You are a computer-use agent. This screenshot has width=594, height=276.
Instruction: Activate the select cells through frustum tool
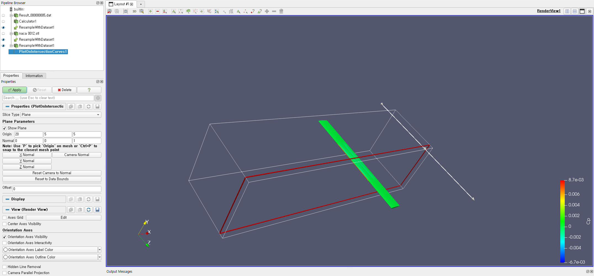pyautogui.click(x=188, y=11)
